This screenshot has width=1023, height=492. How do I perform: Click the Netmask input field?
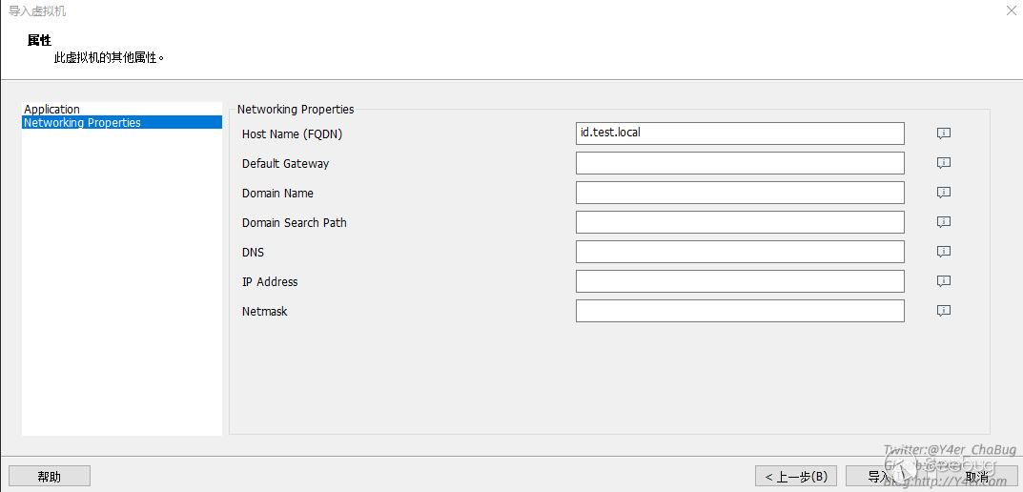[x=740, y=311]
